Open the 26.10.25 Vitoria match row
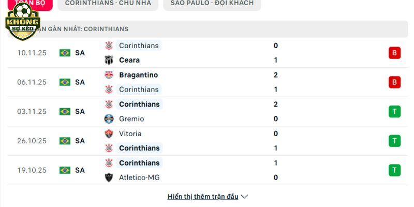This screenshot has height=207, width=414. click(x=207, y=141)
